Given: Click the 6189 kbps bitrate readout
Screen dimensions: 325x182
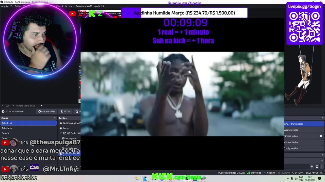Looking at the screenshot, I should (256, 173).
